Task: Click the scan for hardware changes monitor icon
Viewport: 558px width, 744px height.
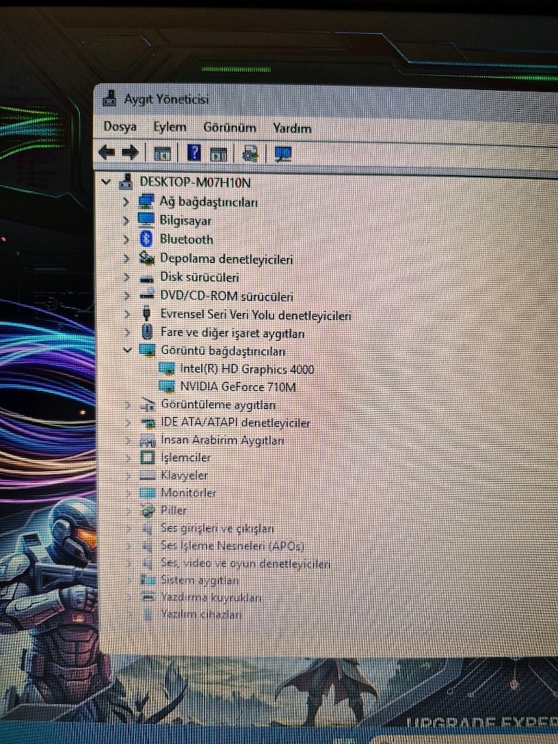Action: pyautogui.click(x=283, y=154)
